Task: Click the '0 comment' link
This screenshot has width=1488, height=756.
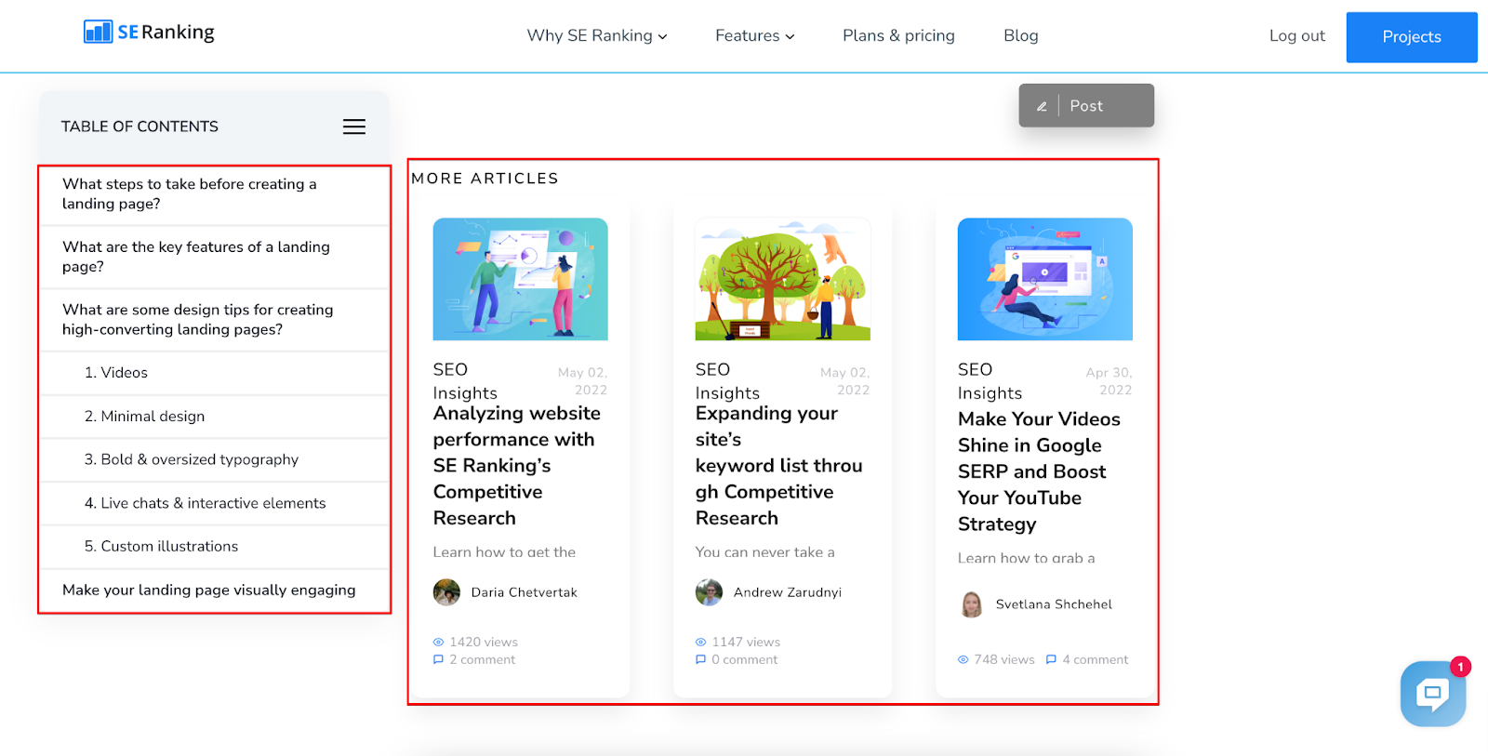Action: (745, 660)
